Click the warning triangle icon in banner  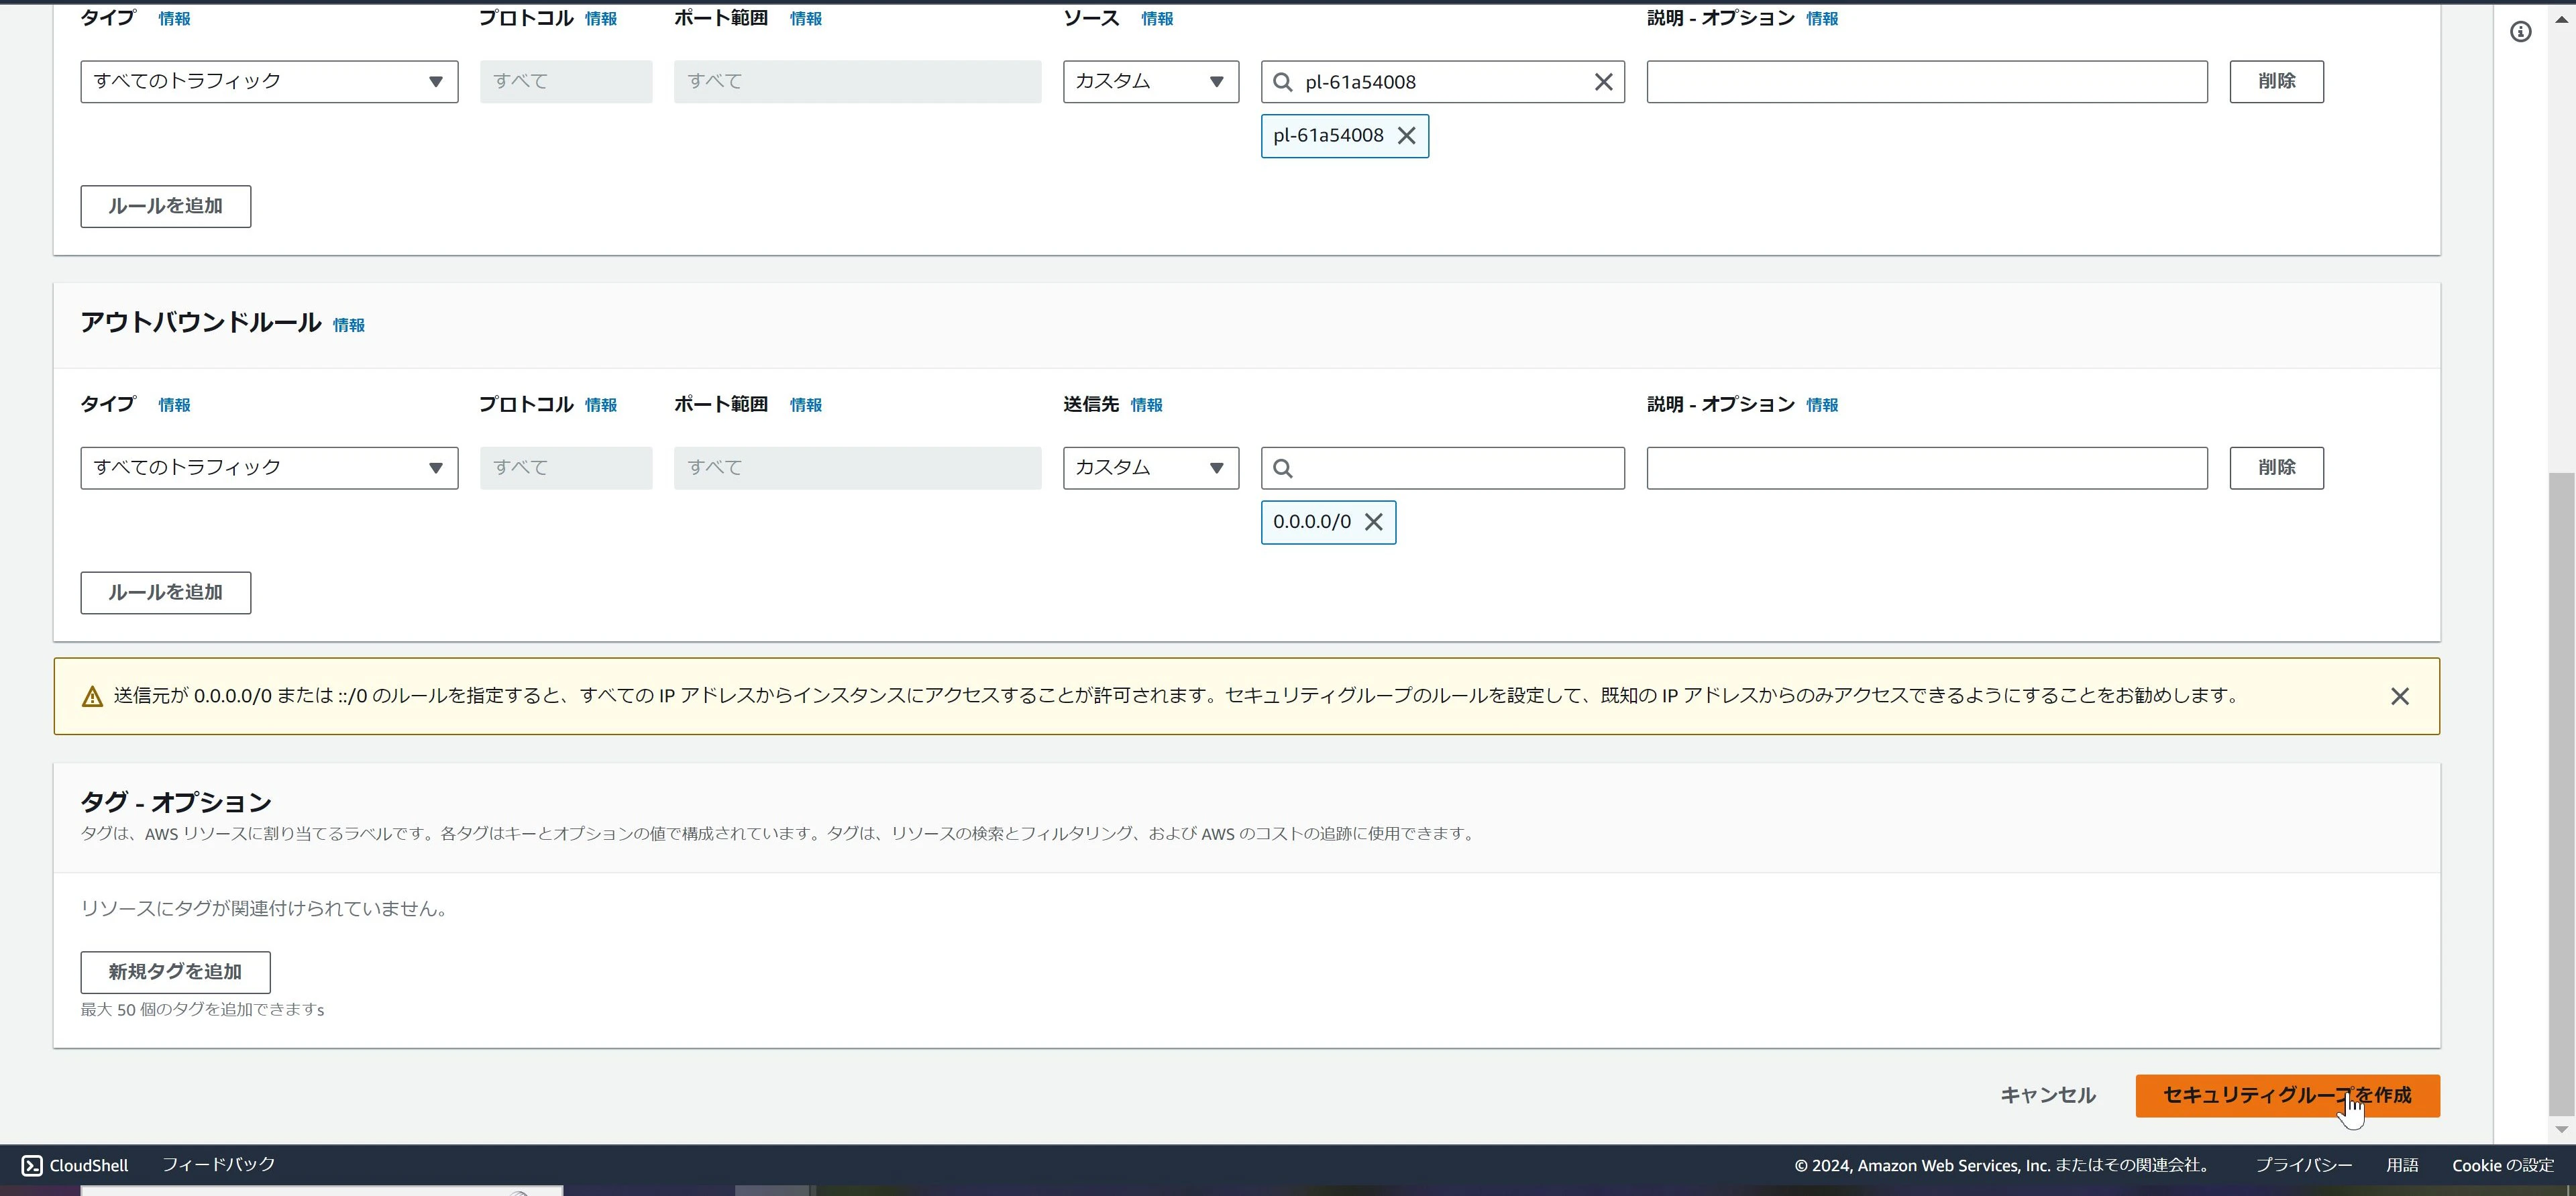tap(92, 696)
